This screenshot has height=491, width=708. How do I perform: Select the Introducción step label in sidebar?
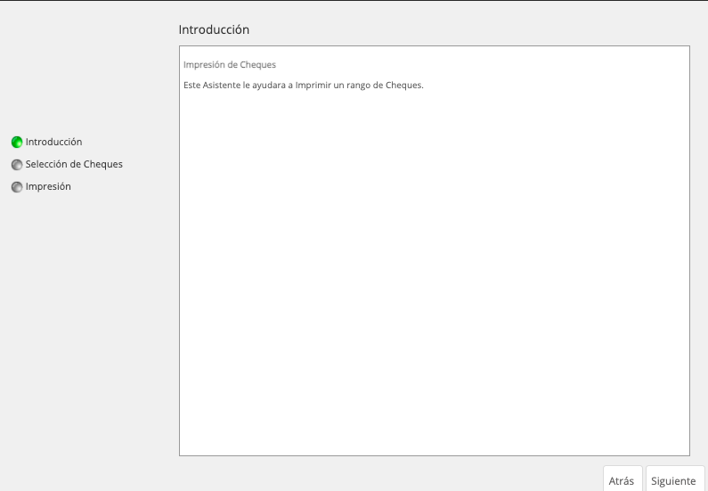click(53, 142)
